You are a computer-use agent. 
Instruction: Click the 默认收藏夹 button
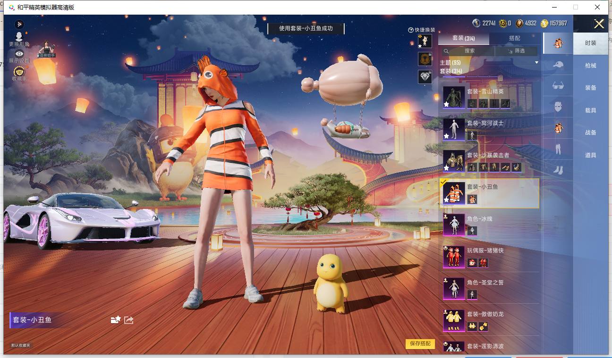tap(21, 346)
